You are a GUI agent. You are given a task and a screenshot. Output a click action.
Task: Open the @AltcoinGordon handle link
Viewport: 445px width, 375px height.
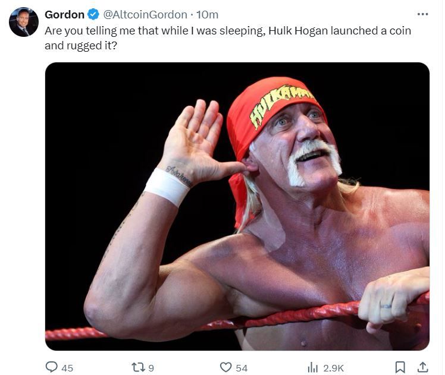tap(145, 14)
